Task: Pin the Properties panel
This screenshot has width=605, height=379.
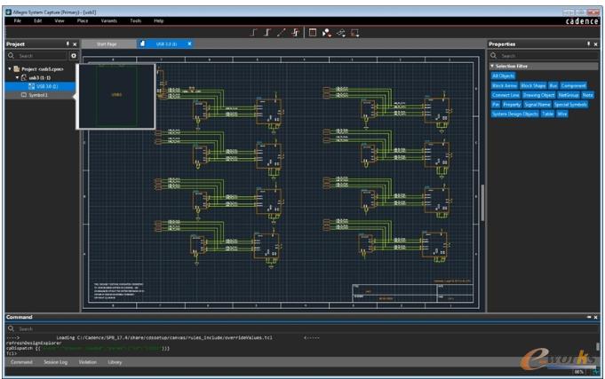Action: (x=589, y=44)
